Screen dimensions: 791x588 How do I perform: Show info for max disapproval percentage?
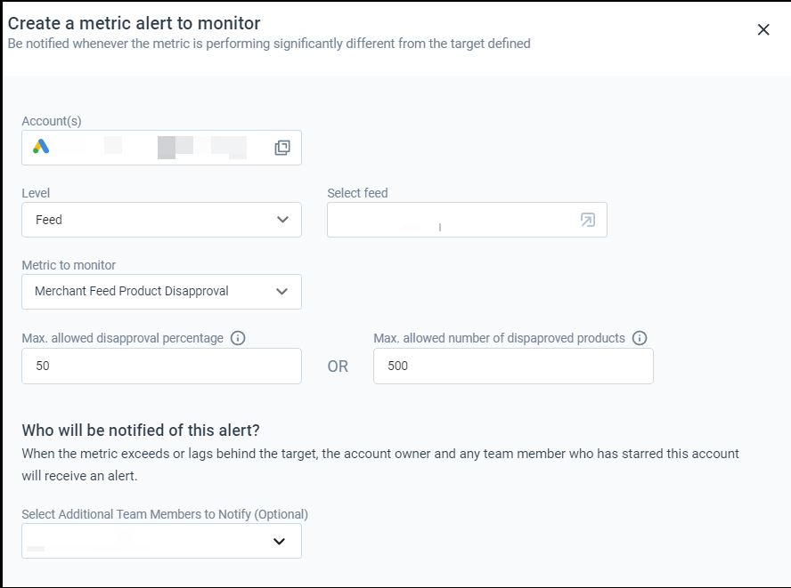tap(238, 338)
